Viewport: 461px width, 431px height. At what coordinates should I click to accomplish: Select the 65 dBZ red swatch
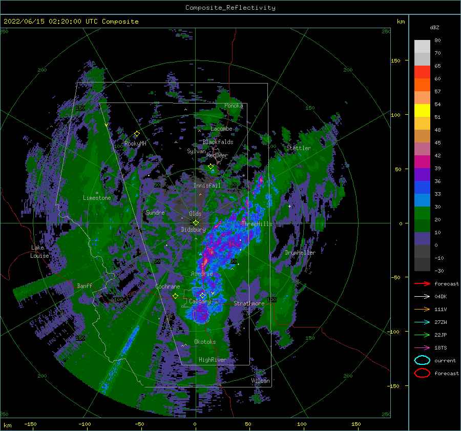tap(422, 72)
